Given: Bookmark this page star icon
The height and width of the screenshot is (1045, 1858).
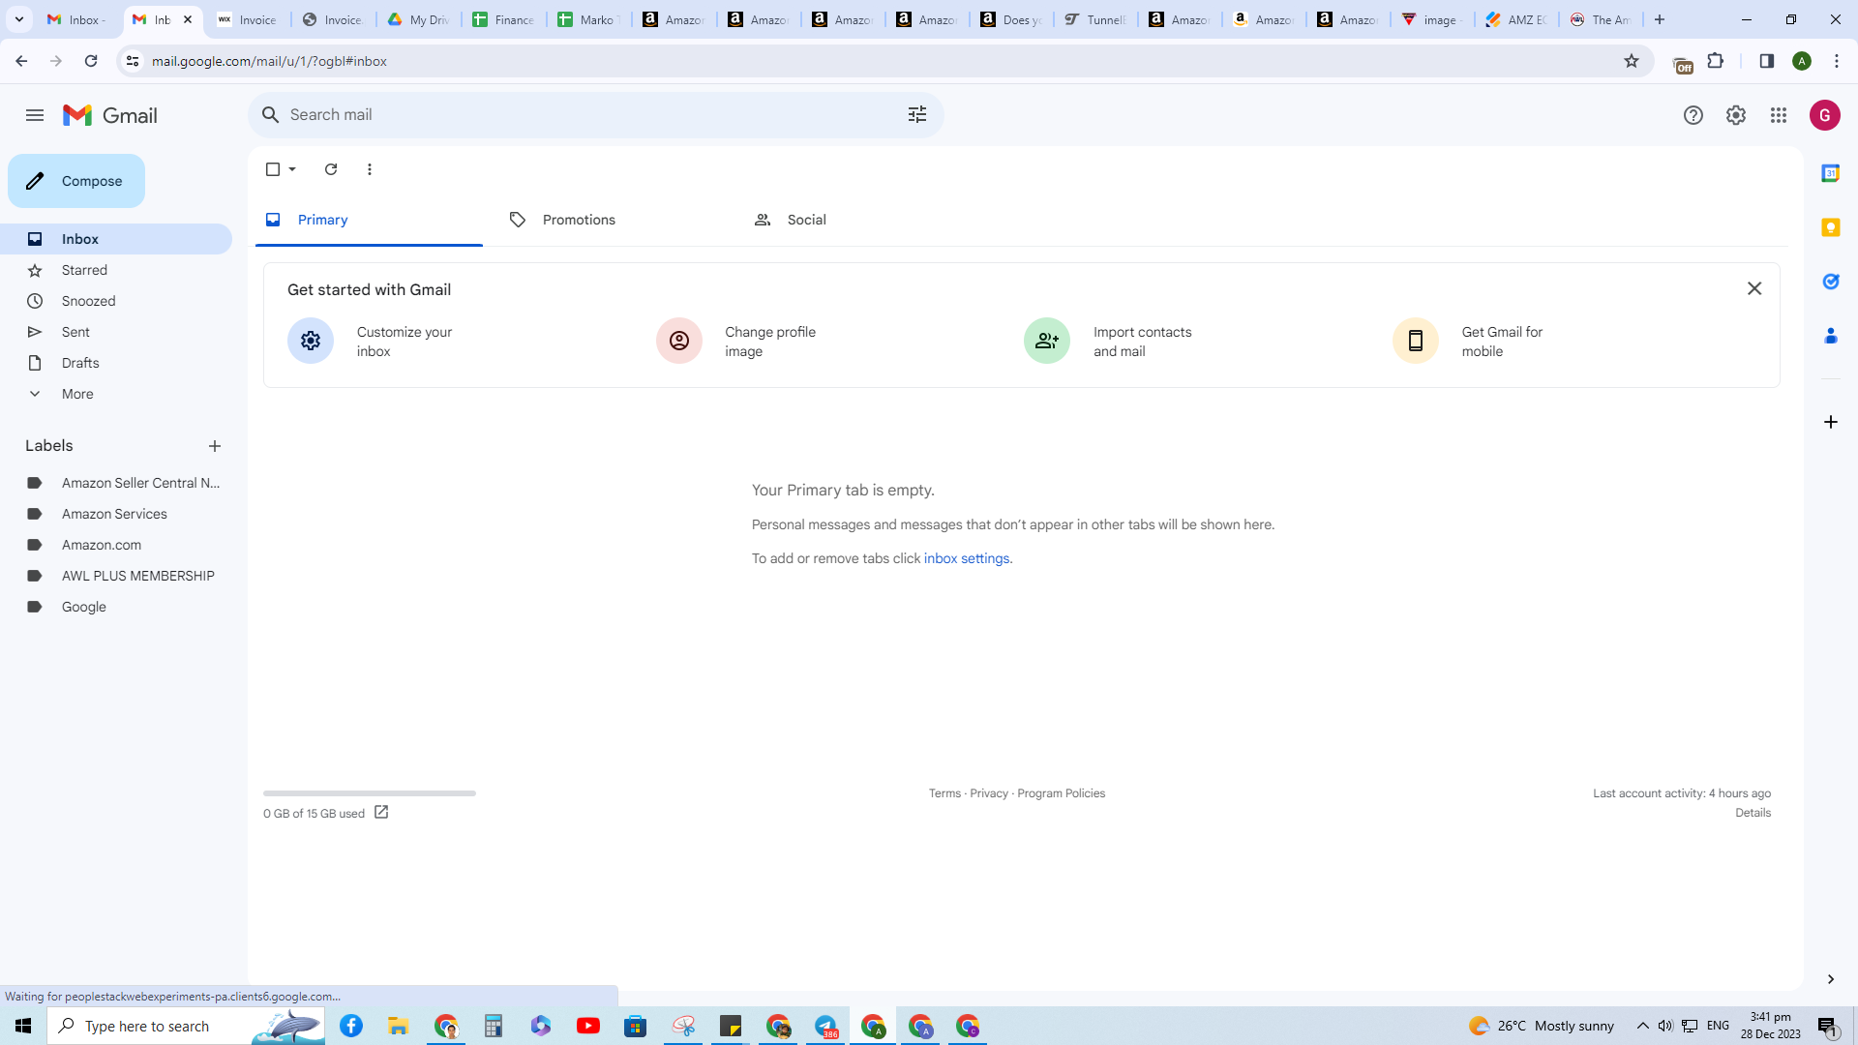Looking at the screenshot, I should (1632, 61).
